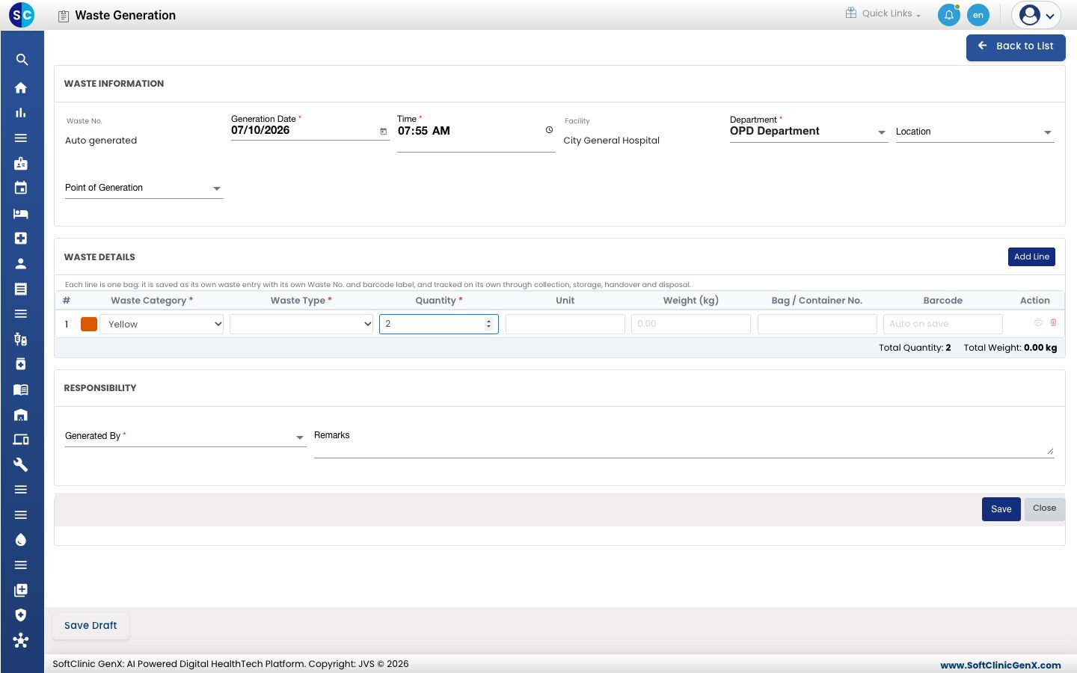Viewport: 1077px width, 673px height.
Task: Open notifications with the bell icon
Action: coord(949,15)
